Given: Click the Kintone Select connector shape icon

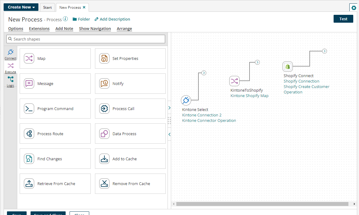Looking at the screenshot, I should 186,100.
